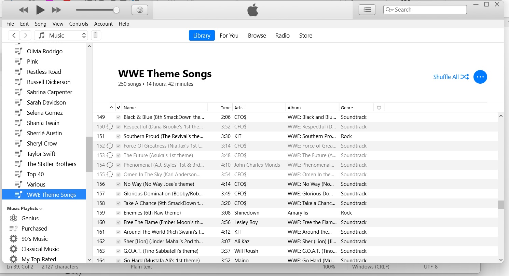Start playback with the Play button
The image size is (509, 276).
pos(40,10)
